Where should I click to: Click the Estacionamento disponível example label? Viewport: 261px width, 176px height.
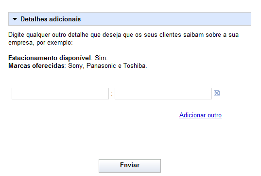point(50,58)
